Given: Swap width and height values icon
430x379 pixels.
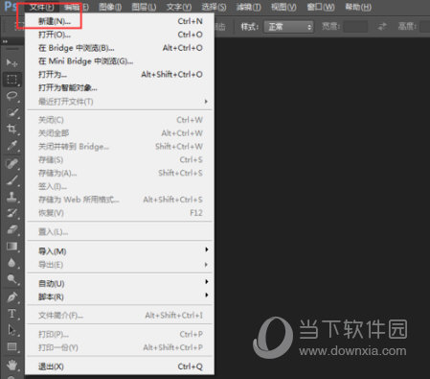Looking at the screenshot, I should pyautogui.click(x=382, y=27).
